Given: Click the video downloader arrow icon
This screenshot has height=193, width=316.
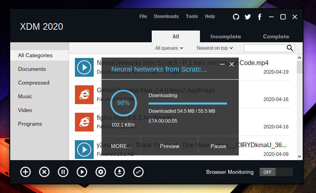Looking at the screenshot, I should pos(120,172).
